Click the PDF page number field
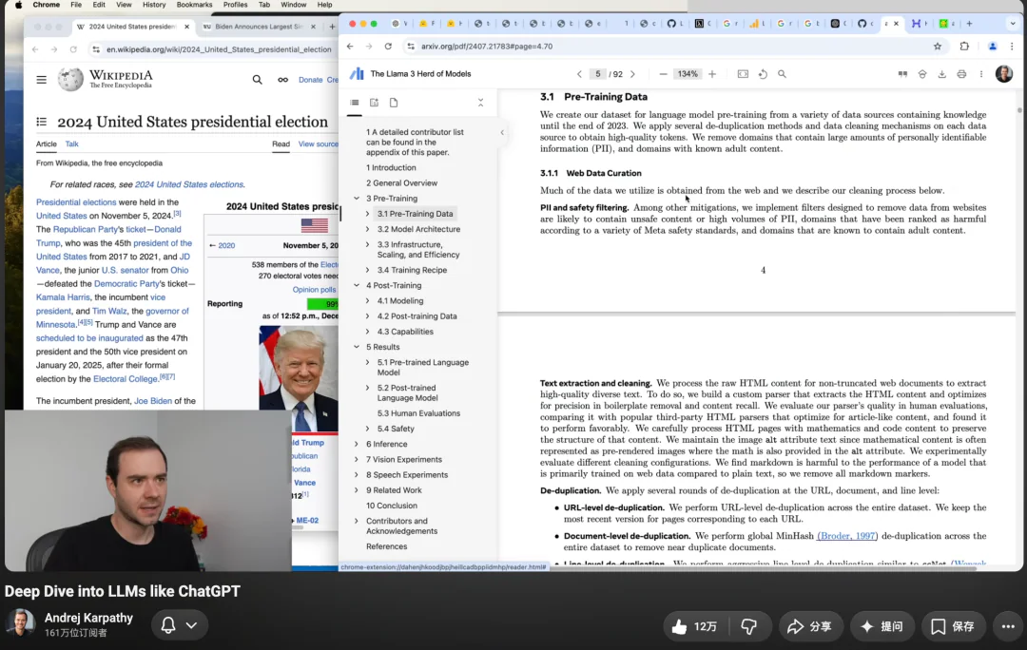 click(x=597, y=74)
